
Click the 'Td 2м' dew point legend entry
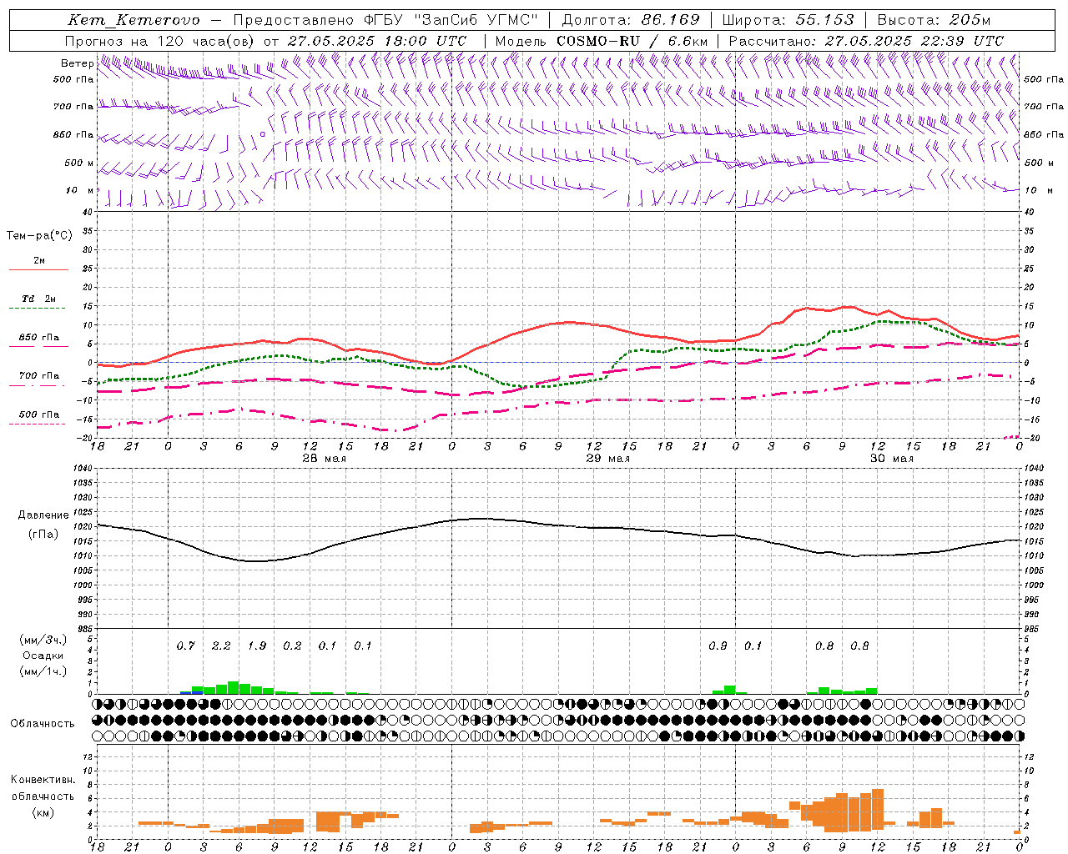click(x=38, y=299)
